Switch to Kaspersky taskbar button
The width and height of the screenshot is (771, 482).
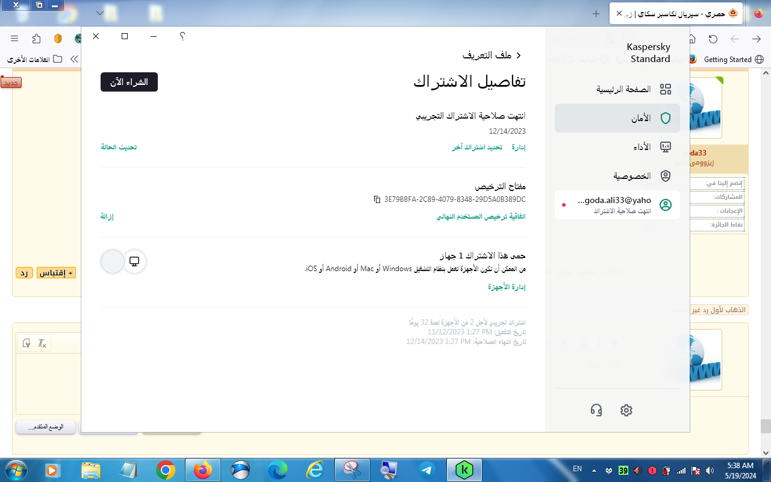(x=464, y=470)
